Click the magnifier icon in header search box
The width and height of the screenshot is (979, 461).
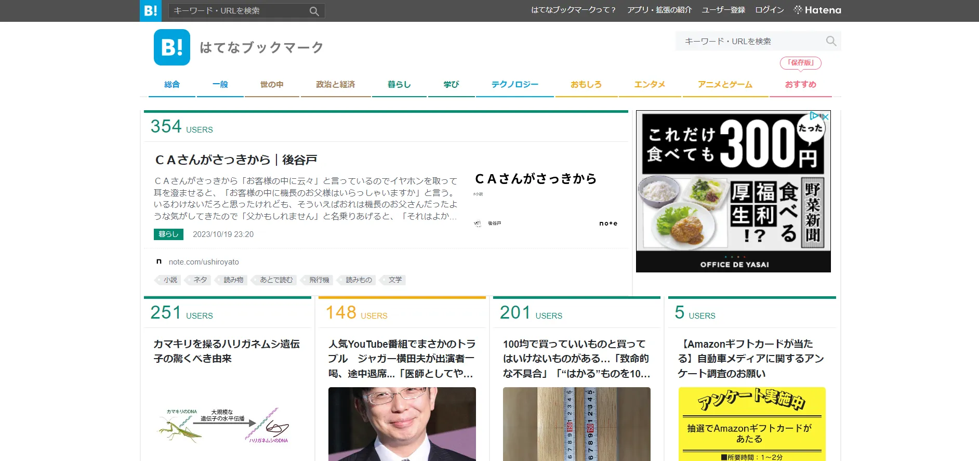[x=831, y=41]
